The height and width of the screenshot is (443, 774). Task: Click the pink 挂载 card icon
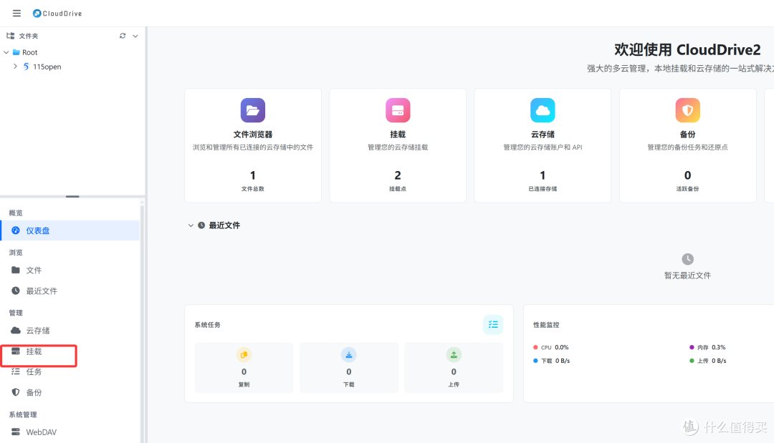398,110
